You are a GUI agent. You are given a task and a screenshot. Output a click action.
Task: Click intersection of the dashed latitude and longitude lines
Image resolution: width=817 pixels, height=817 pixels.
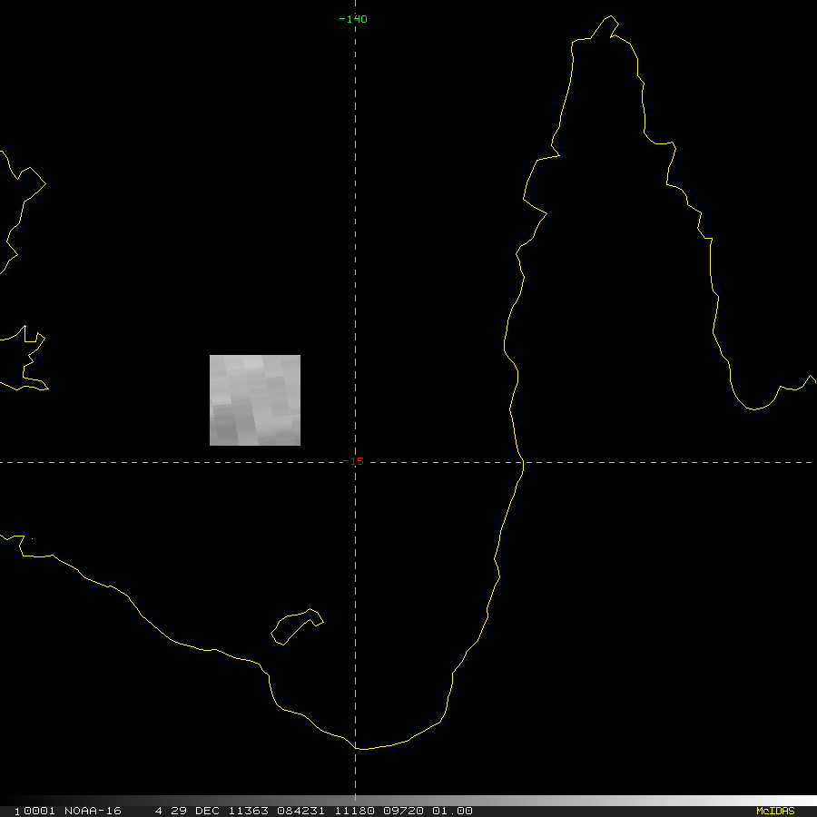pyautogui.click(x=355, y=462)
